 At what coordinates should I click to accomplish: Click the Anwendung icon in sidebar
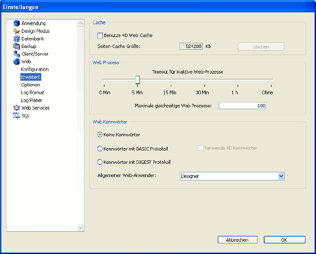click(x=17, y=23)
